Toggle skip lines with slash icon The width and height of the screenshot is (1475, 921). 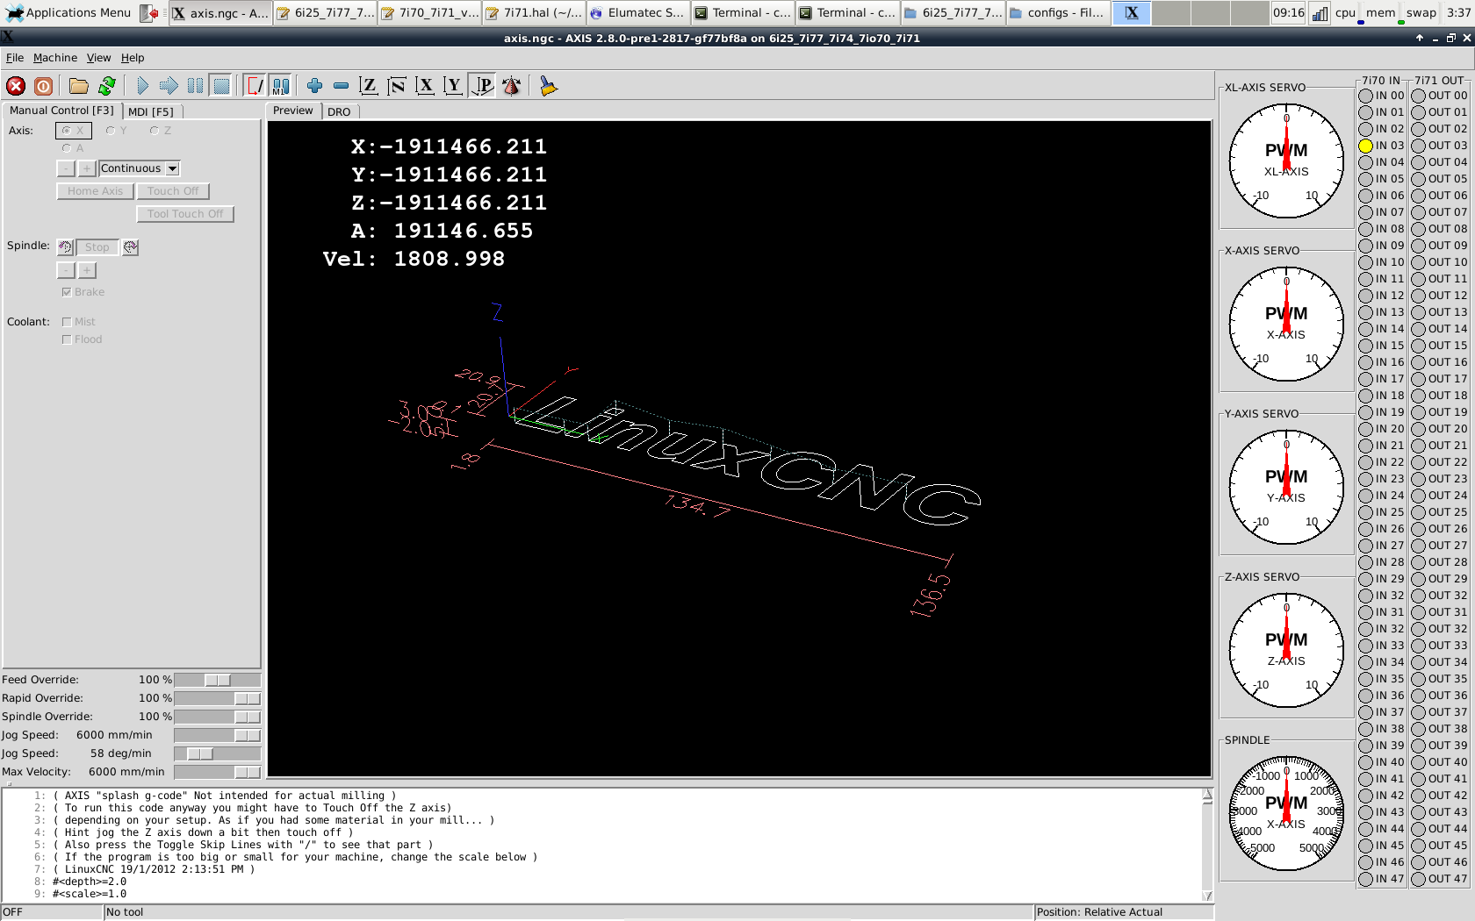255,86
